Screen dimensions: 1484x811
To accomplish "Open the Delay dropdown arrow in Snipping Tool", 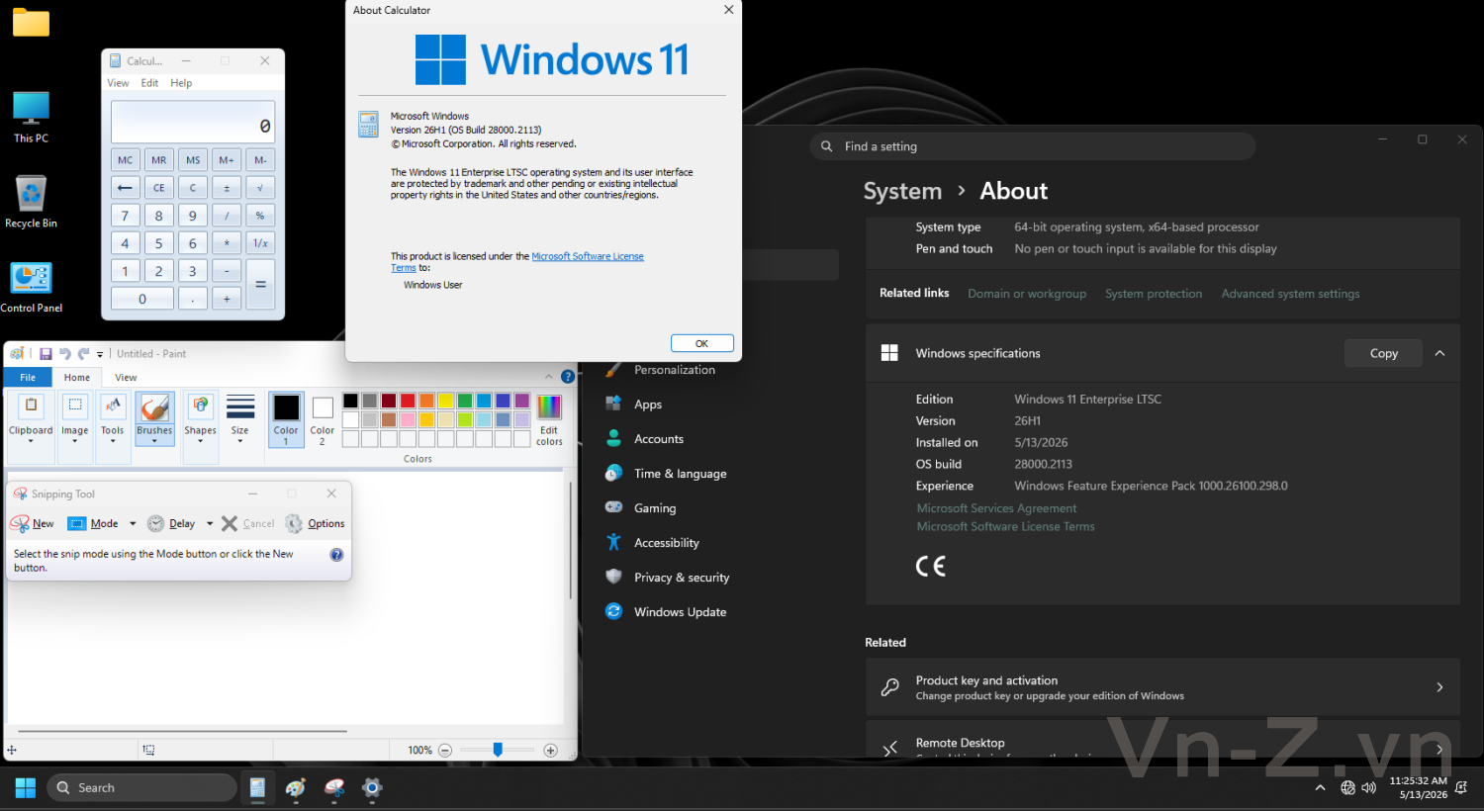I will coord(210,524).
